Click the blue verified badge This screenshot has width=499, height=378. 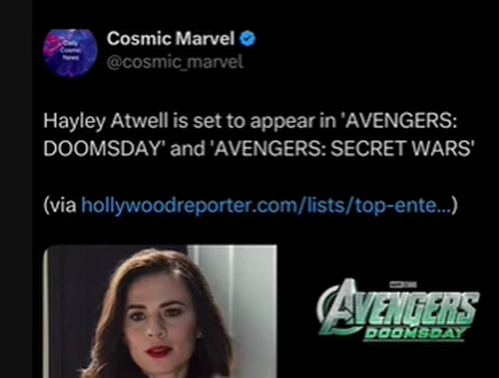(247, 39)
